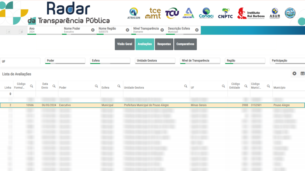
Task: Click the Radar da Transparência Pública title logo
Action: pyautogui.click(x=69, y=13)
